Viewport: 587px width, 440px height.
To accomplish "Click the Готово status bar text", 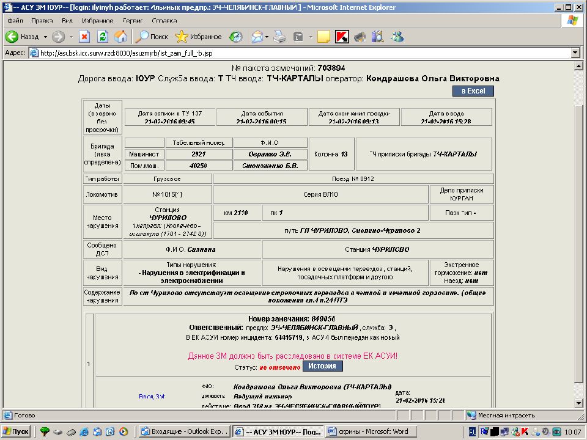I will tap(24, 416).
